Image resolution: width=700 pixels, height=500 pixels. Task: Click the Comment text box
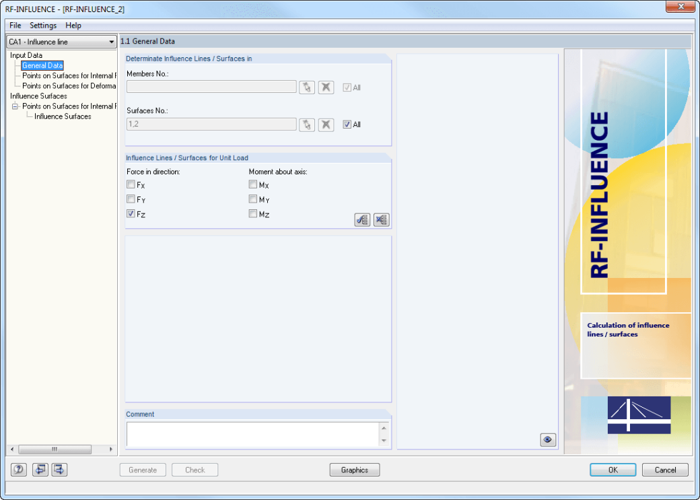(252, 434)
